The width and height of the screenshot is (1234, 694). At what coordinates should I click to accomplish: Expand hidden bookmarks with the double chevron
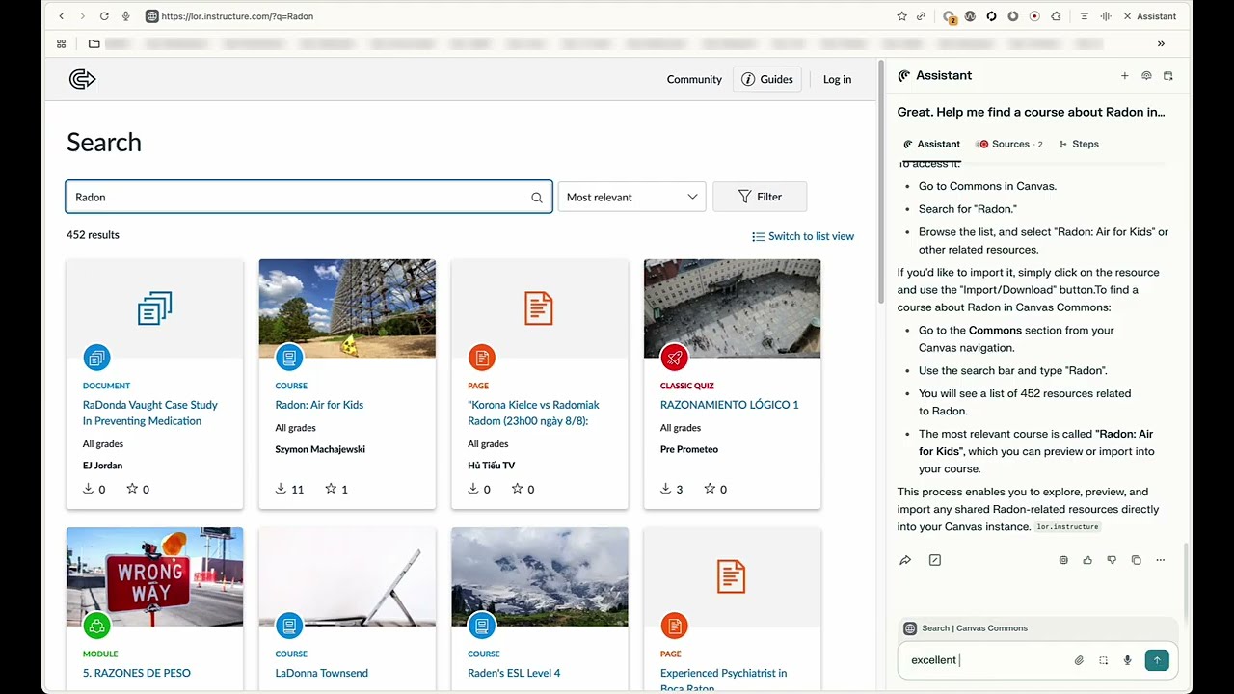[x=1161, y=43]
